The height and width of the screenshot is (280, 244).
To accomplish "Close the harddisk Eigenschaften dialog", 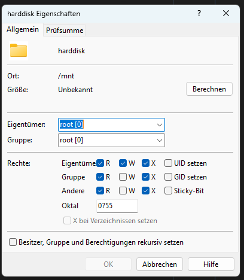I will point(226,14).
